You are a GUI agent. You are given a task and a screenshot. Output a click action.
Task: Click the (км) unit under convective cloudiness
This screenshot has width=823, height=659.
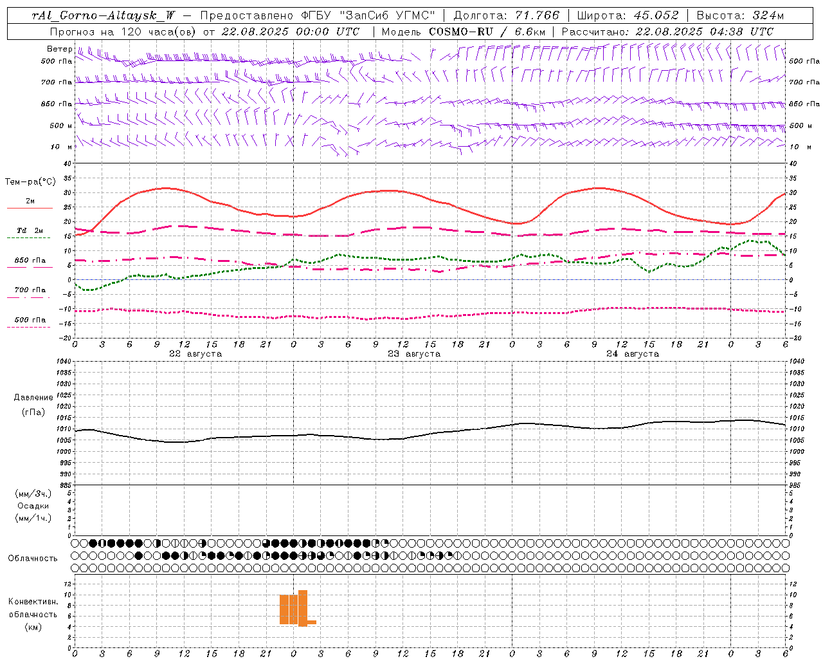(33, 627)
